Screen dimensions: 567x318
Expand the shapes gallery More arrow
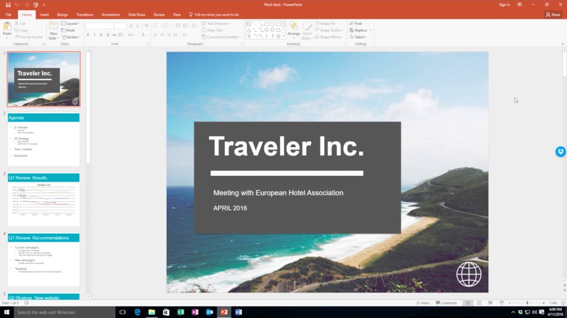[x=284, y=37]
